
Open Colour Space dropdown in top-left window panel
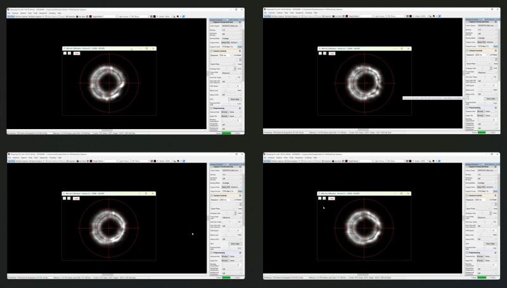[x=231, y=26]
